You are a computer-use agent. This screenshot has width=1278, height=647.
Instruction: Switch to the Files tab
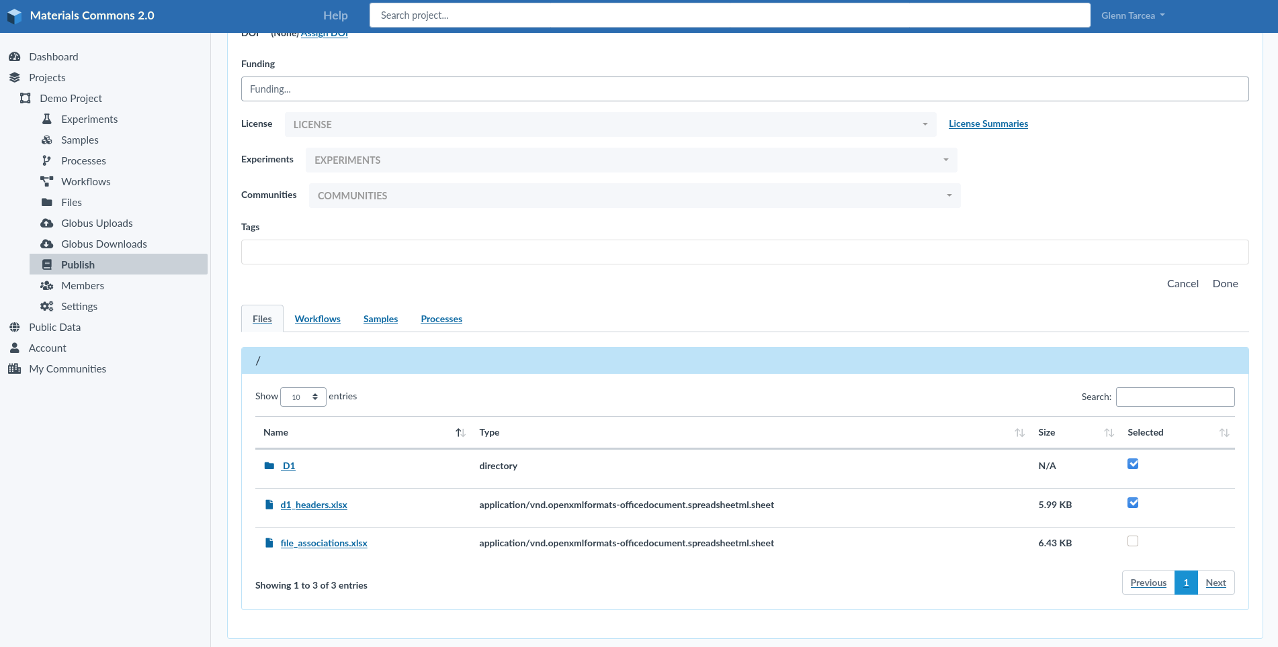point(262,319)
